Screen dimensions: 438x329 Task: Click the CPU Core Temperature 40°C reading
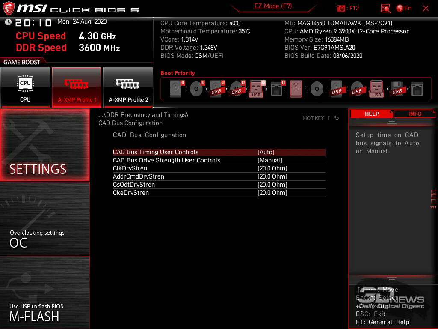click(x=200, y=23)
